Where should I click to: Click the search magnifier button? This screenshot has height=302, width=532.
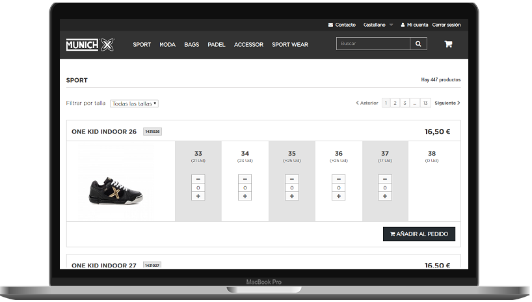(418, 44)
